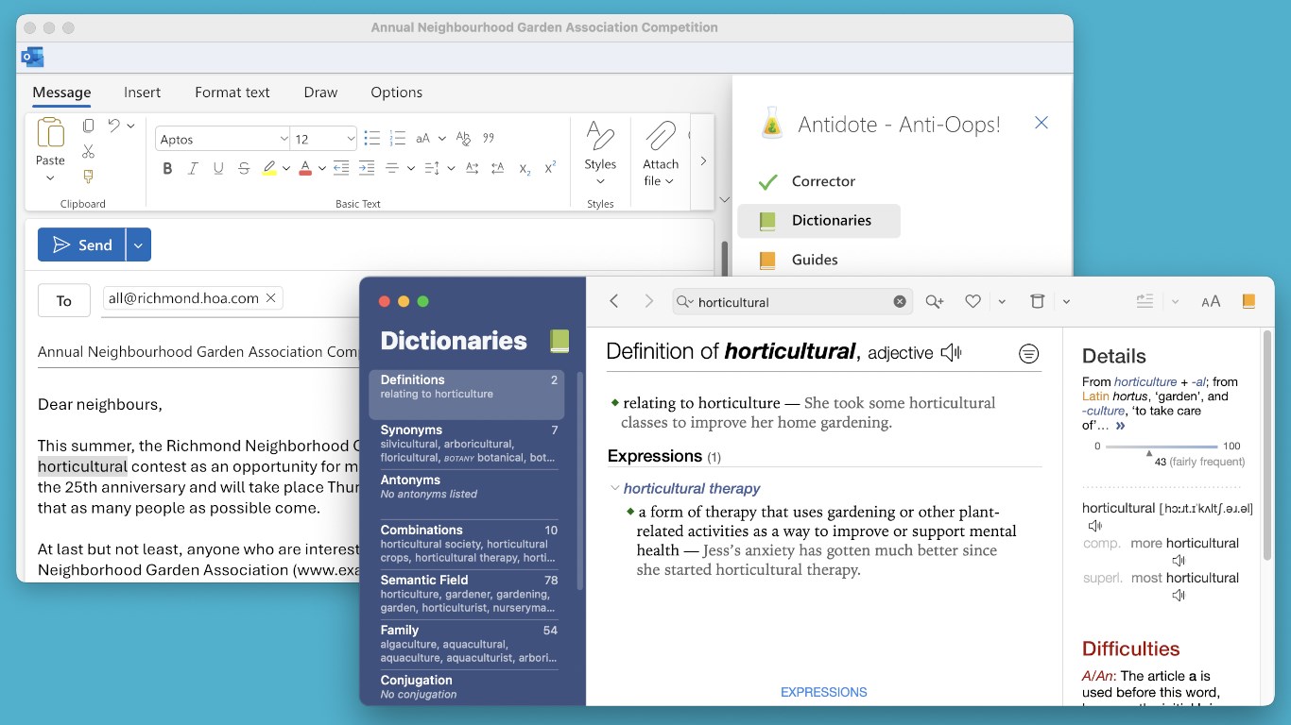This screenshot has height=725, width=1291.
Task: Activate the Format Painter brush icon
Action: click(88, 177)
